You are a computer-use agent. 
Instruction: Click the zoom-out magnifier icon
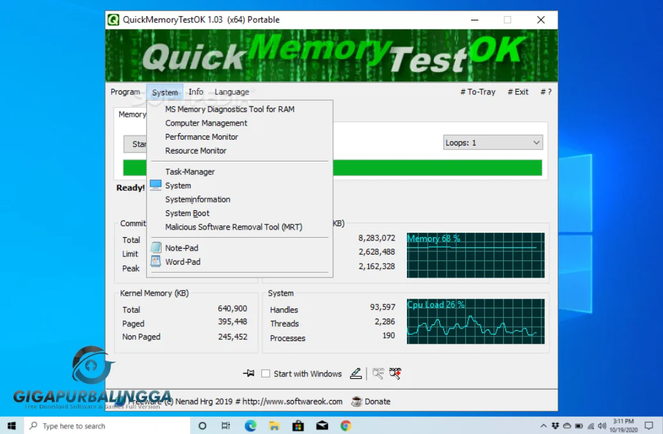coord(378,373)
